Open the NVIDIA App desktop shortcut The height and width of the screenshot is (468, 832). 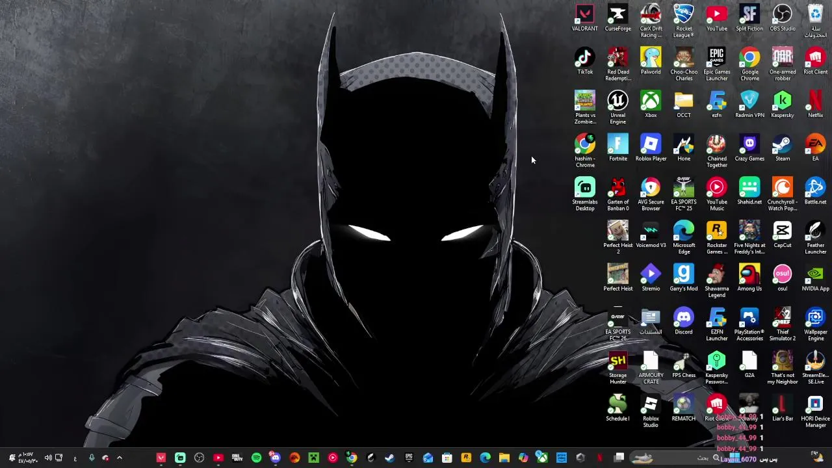pyautogui.click(x=815, y=278)
